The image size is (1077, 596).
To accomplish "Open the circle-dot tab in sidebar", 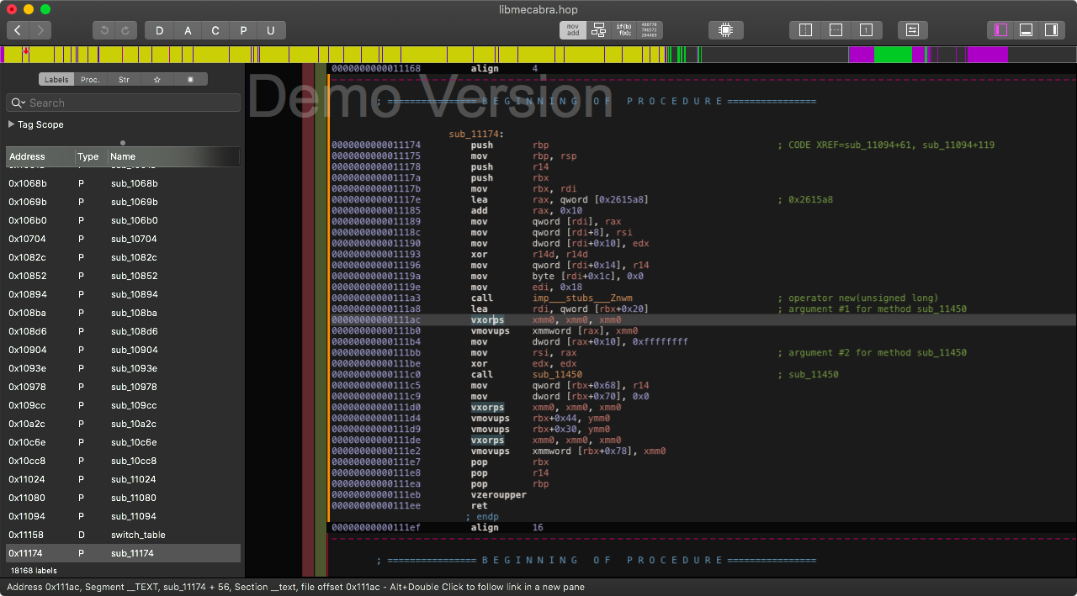I will [190, 80].
